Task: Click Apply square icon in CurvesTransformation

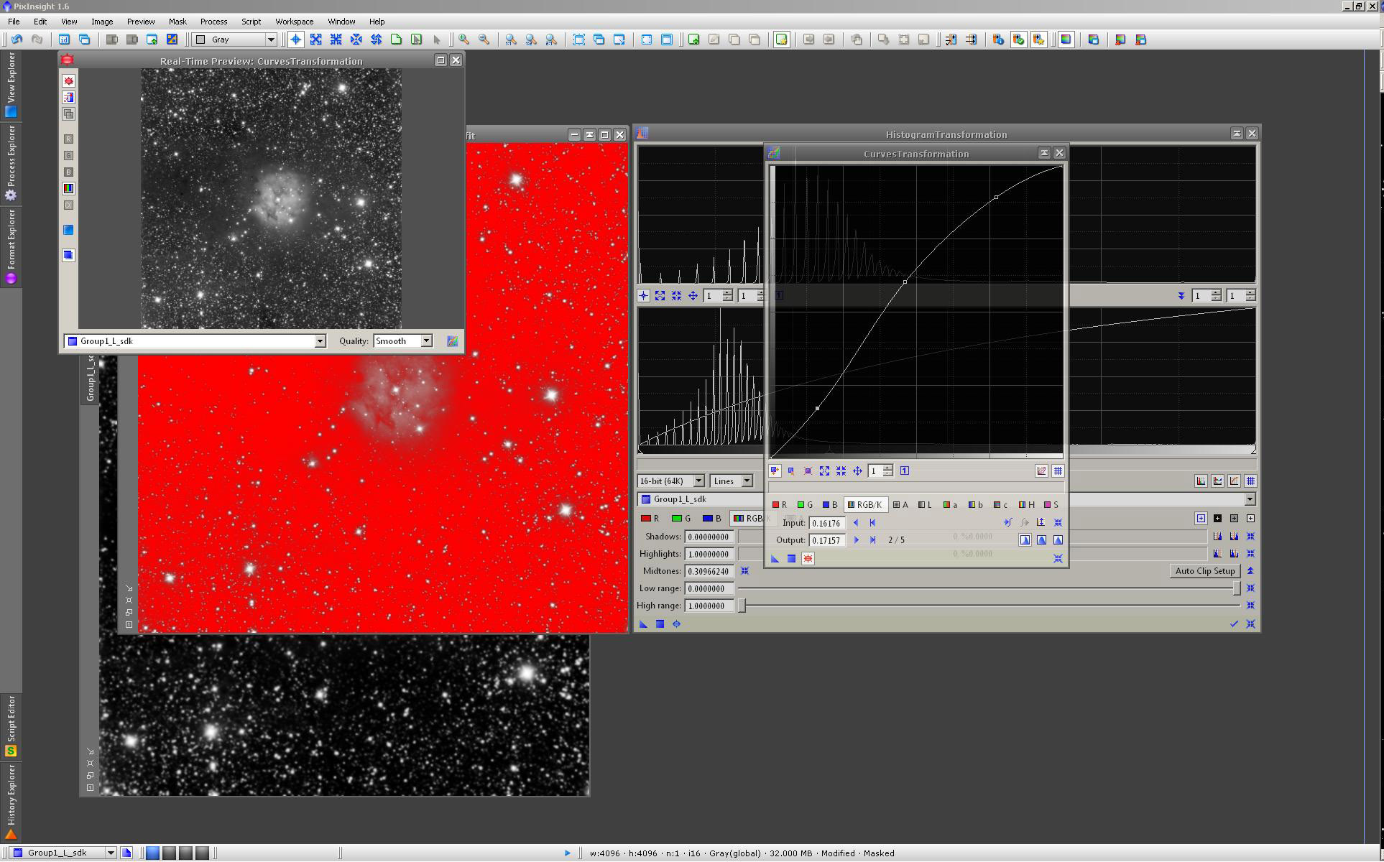Action: (x=791, y=558)
